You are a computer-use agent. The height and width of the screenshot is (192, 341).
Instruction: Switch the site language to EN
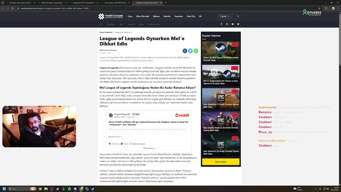click(200, 16)
